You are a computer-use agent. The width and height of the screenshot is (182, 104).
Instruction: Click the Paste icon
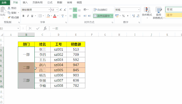[3, 10]
